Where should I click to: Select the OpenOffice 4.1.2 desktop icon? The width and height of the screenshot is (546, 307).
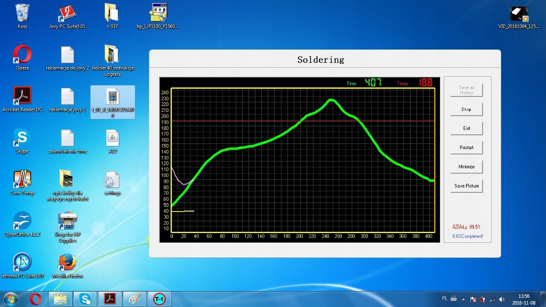pos(22,222)
